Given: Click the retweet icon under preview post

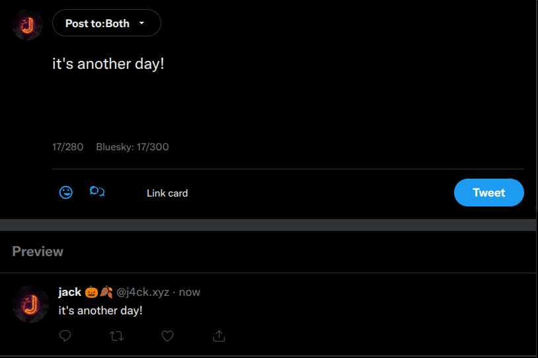Looking at the screenshot, I should coord(116,336).
